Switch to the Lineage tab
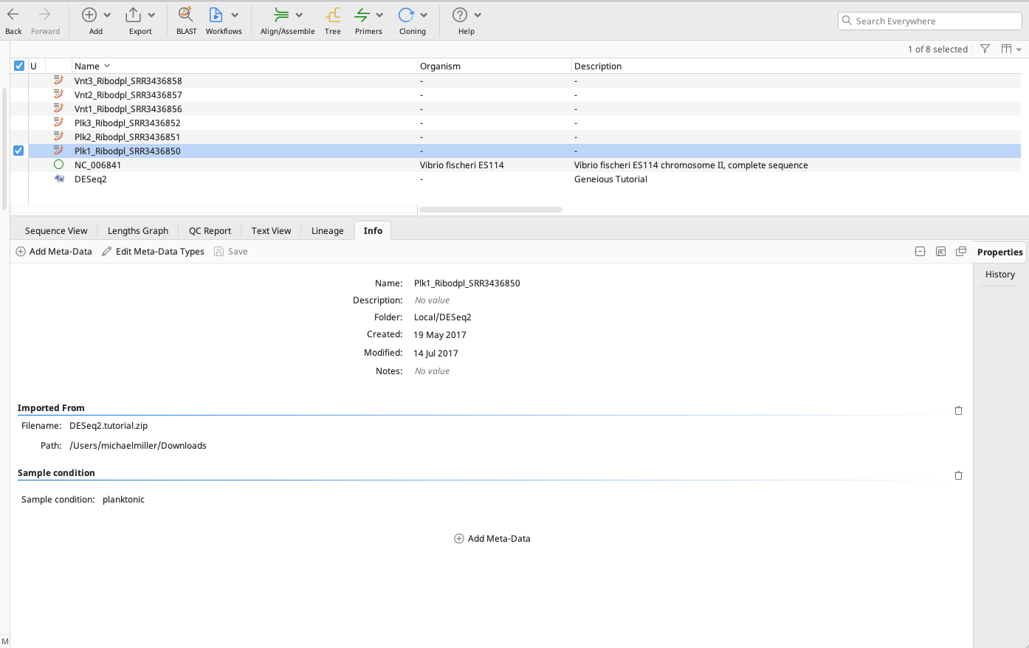 point(327,231)
